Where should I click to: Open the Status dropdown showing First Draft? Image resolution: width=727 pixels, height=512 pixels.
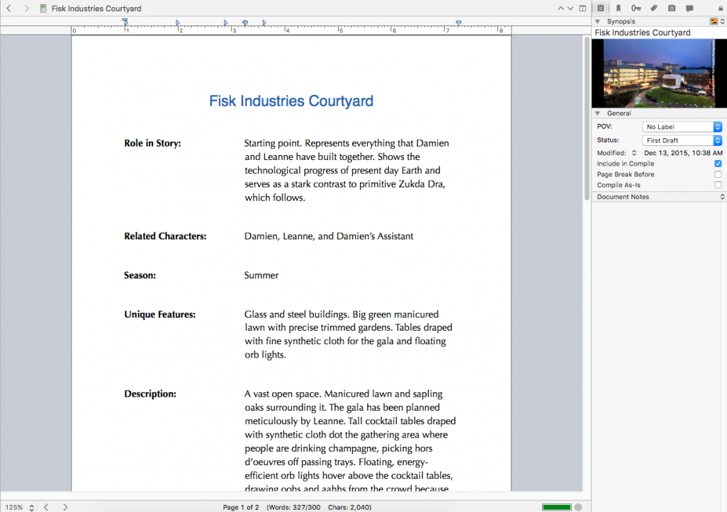coord(682,140)
